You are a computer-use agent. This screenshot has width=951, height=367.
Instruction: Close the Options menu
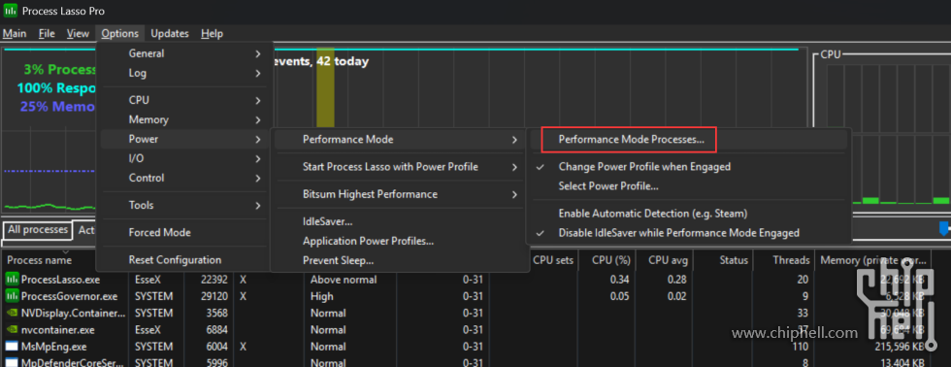(119, 33)
